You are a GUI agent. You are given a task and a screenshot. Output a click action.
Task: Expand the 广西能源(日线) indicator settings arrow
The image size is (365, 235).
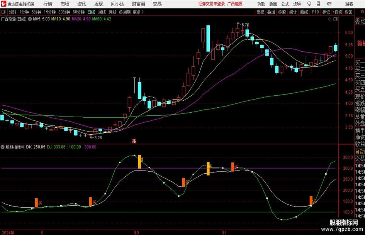coord(30,19)
